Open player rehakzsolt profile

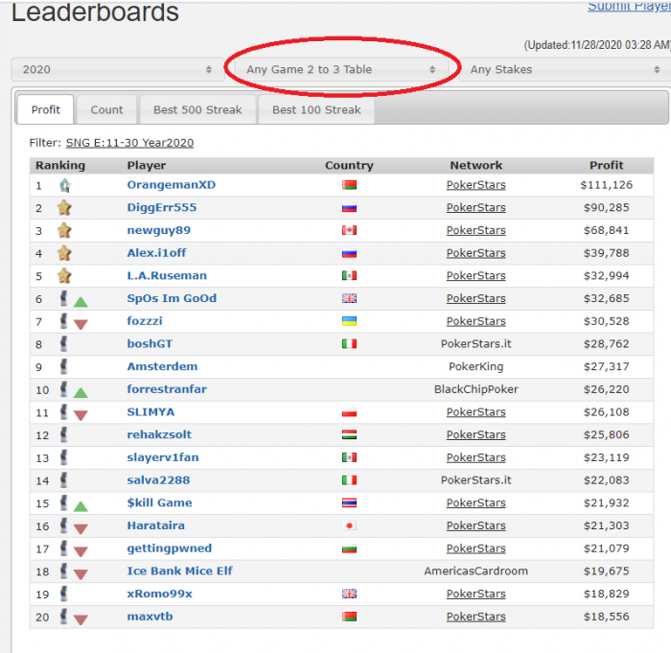coord(159,434)
